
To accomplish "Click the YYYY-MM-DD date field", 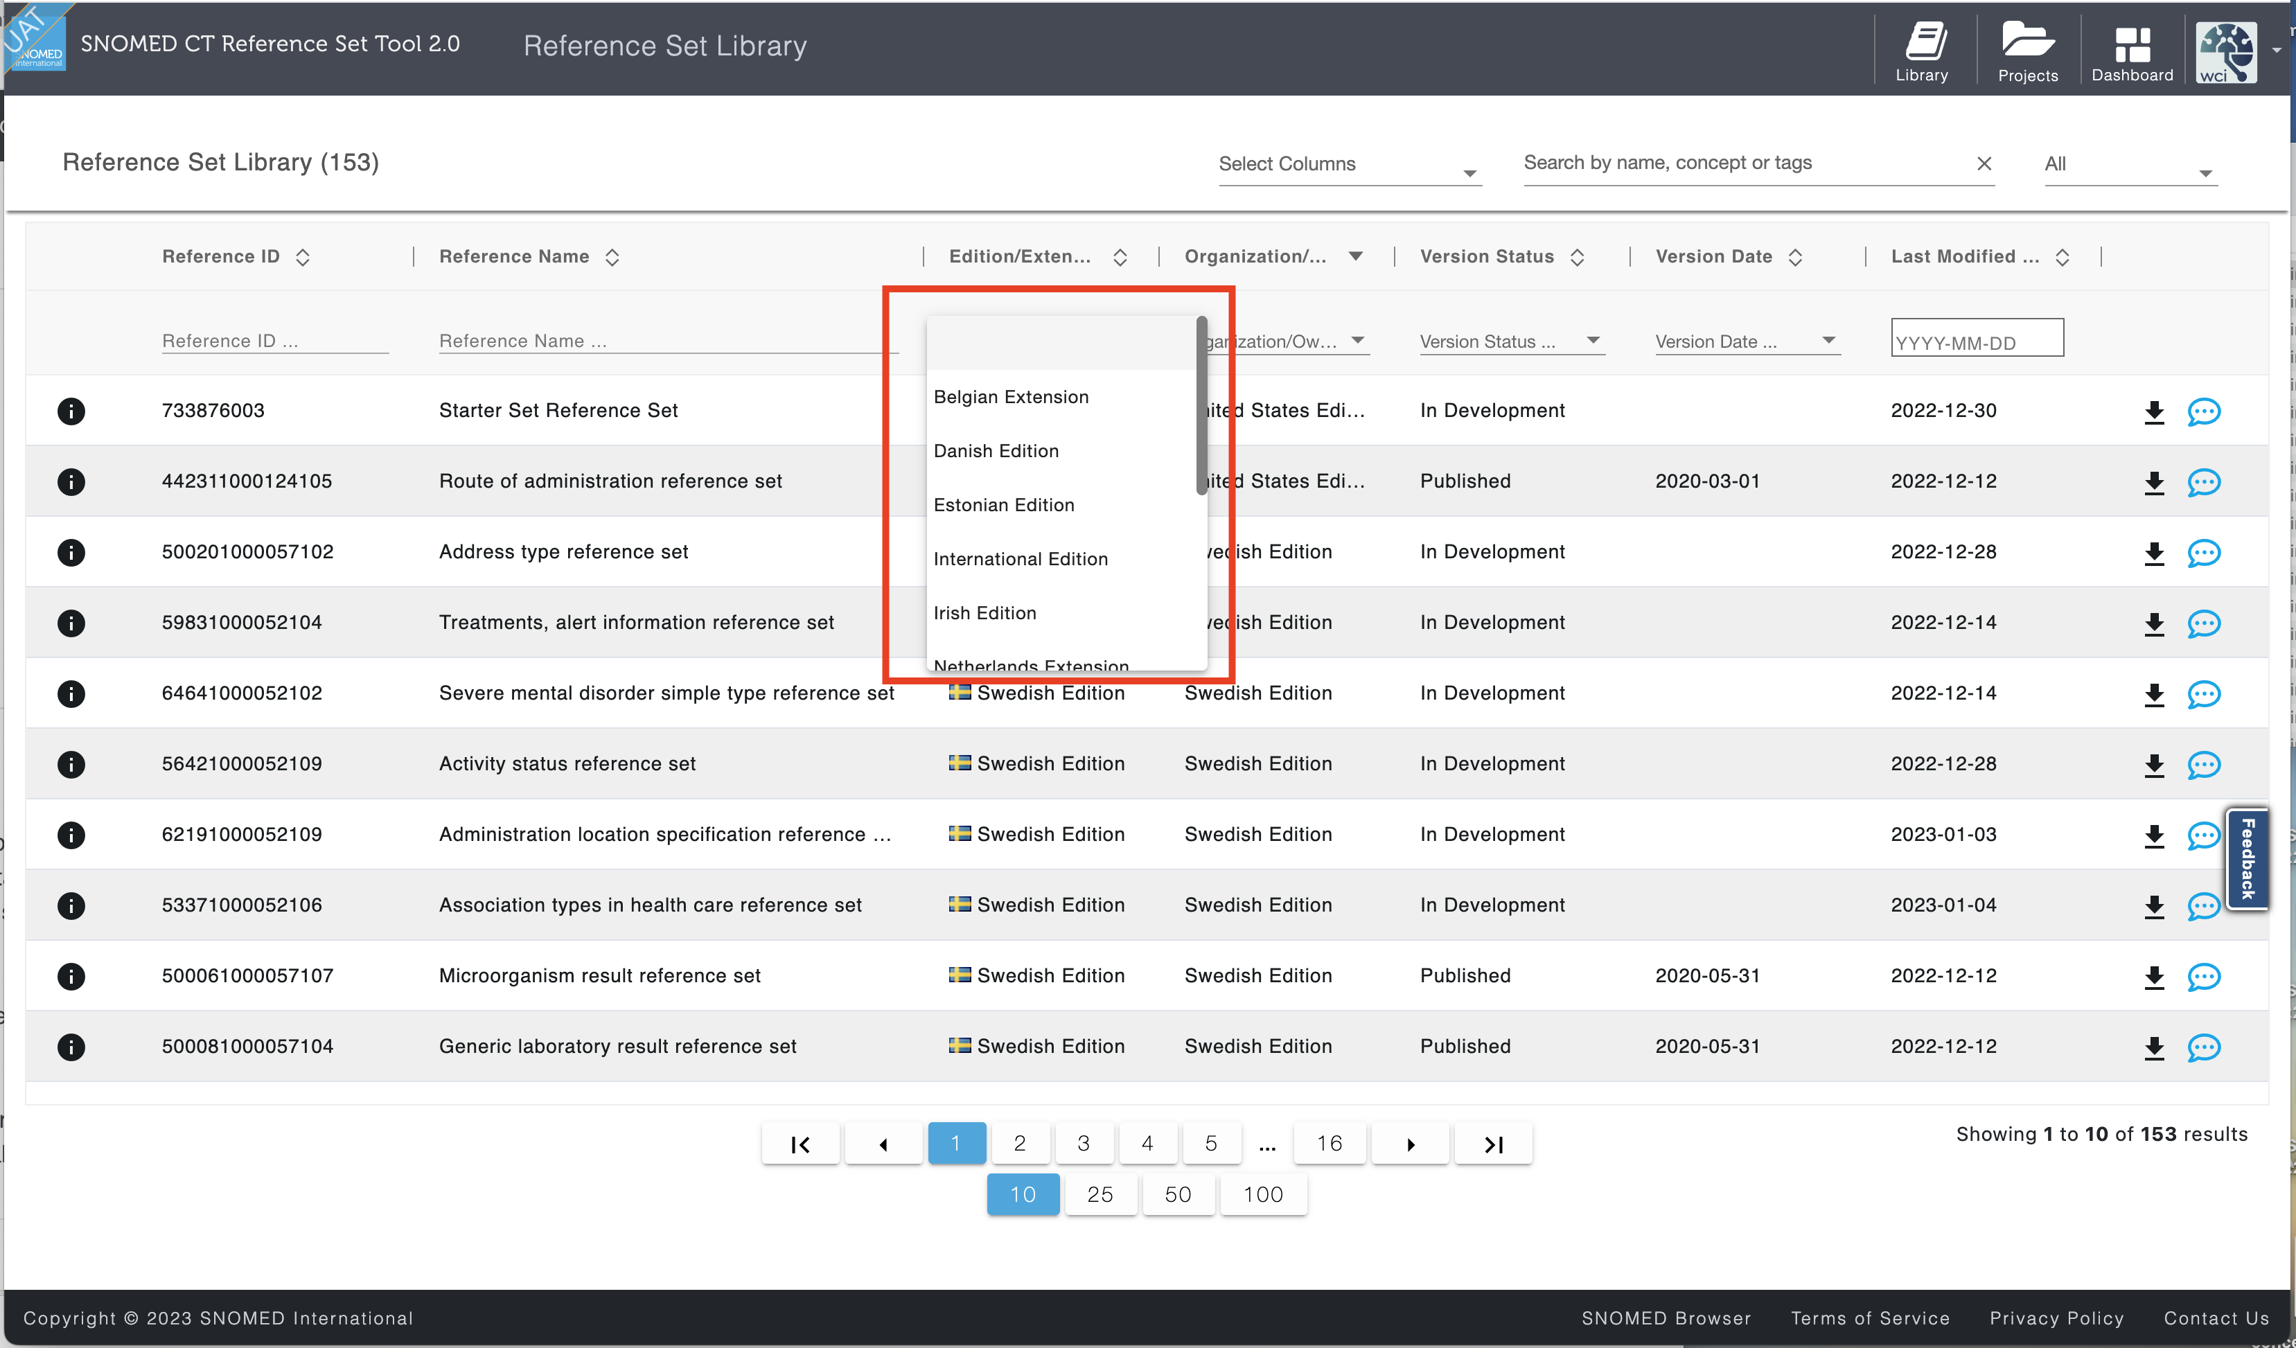I will coord(1977,338).
